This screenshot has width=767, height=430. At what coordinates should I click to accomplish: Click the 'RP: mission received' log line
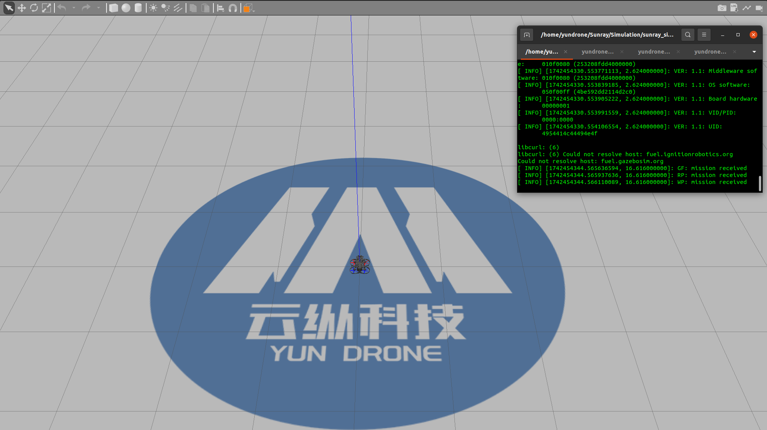tap(632, 175)
